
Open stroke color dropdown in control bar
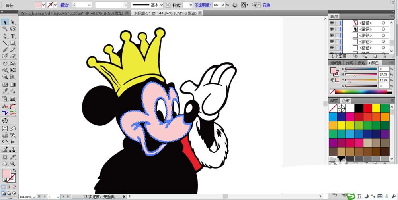coord(55,5)
